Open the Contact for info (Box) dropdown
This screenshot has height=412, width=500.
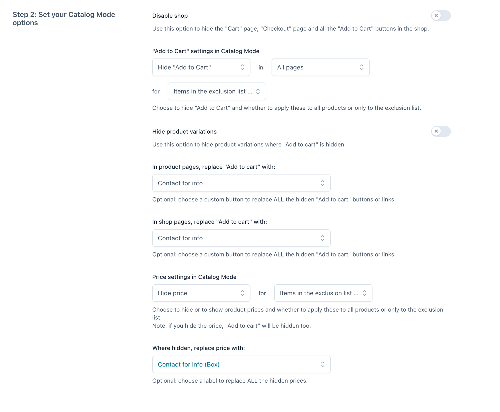(x=241, y=364)
